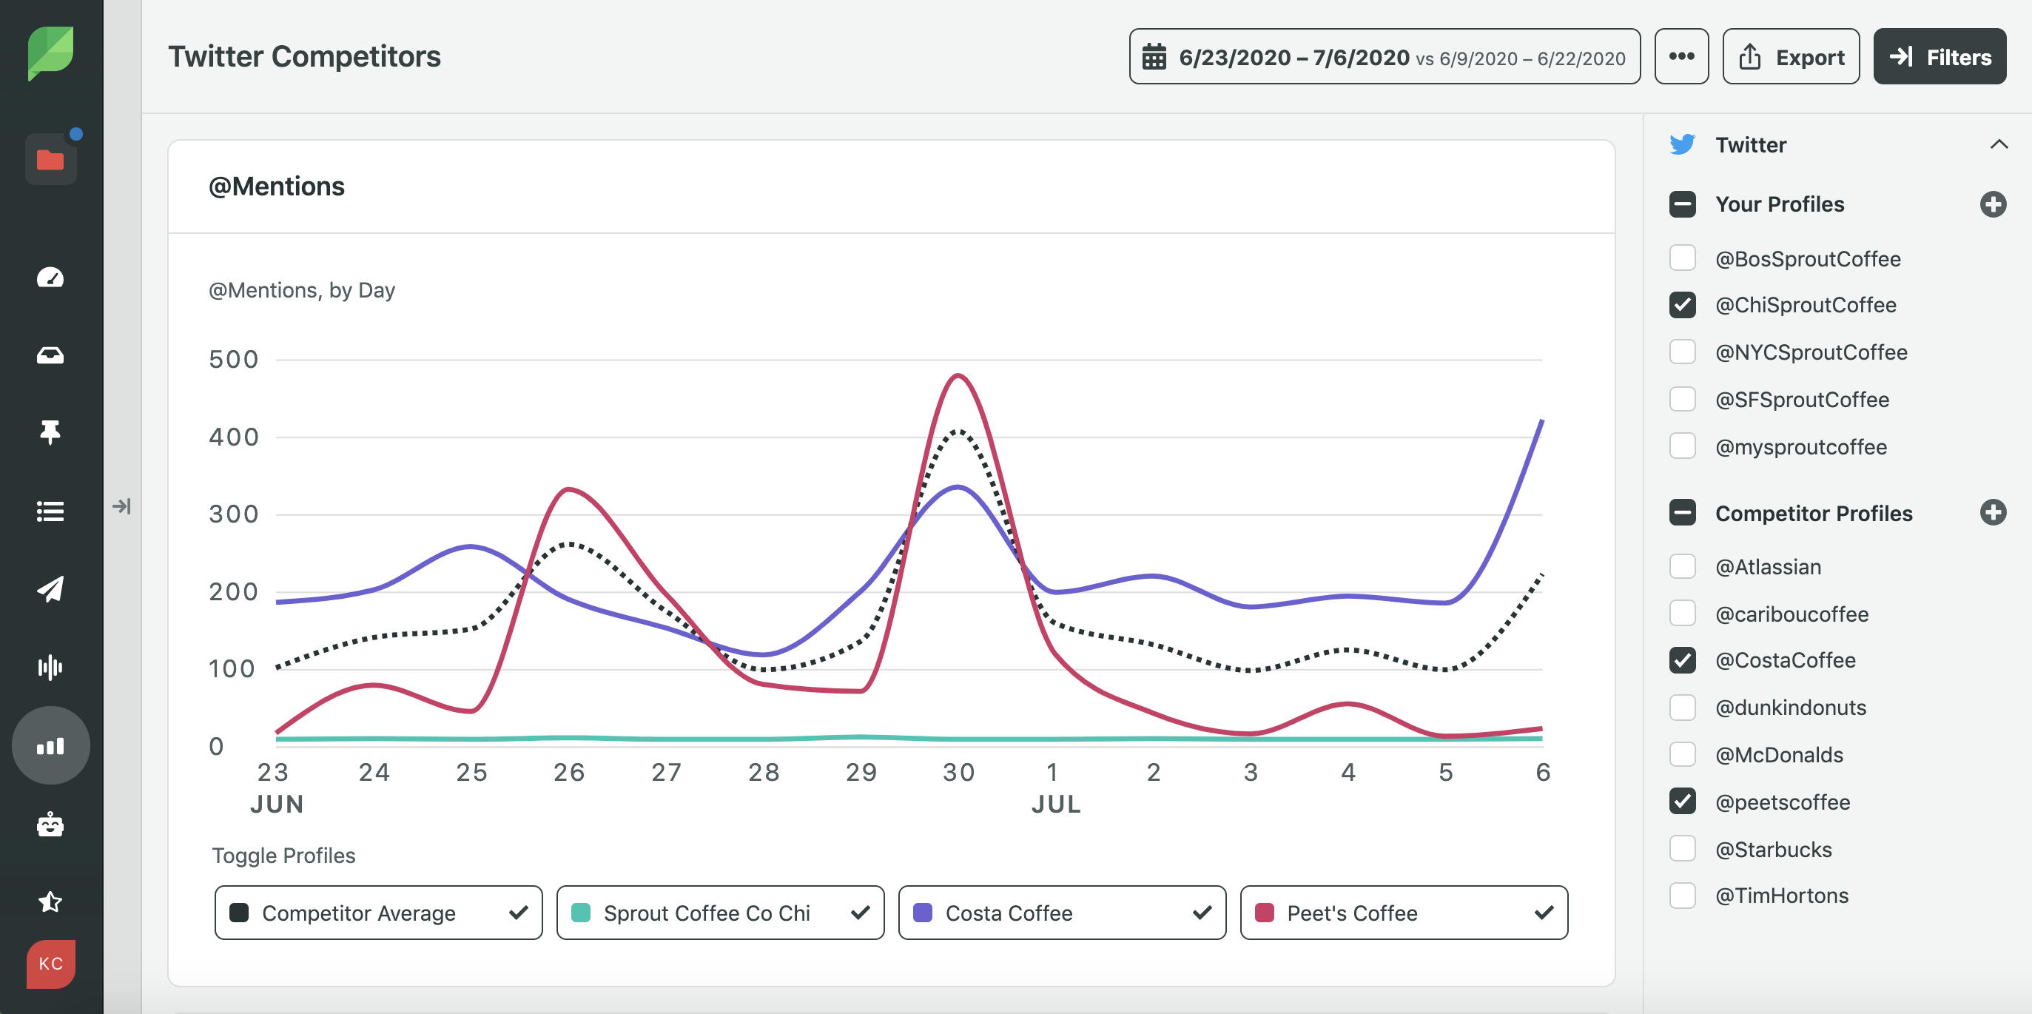This screenshot has width=2032, height=1014.
Task: Open the Smart Inbox tray icon
Action: (50, 355)
